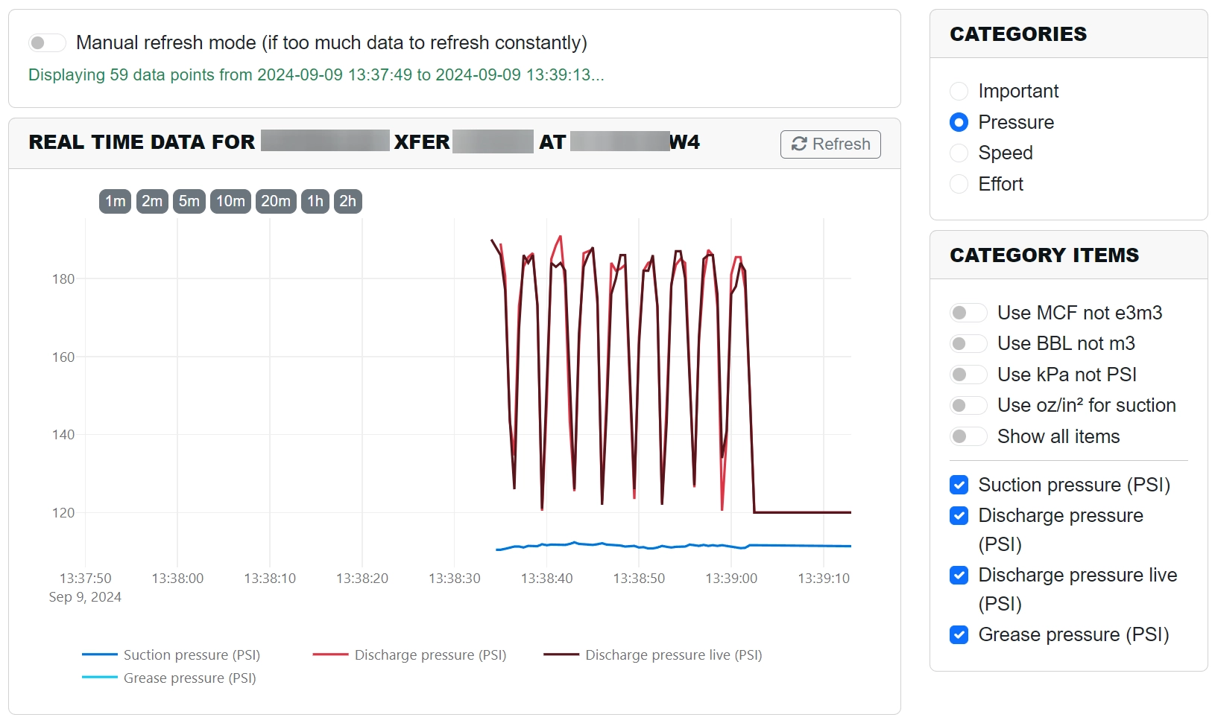
Task: Select the 1h time range
Action: pyautogui.click(x=314, y=201)
